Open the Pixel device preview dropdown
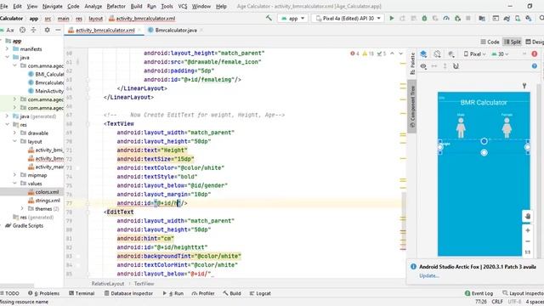 point(474,54)
